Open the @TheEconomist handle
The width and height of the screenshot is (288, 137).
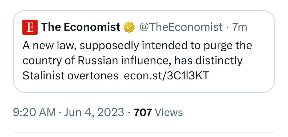[x=181, y=27]
